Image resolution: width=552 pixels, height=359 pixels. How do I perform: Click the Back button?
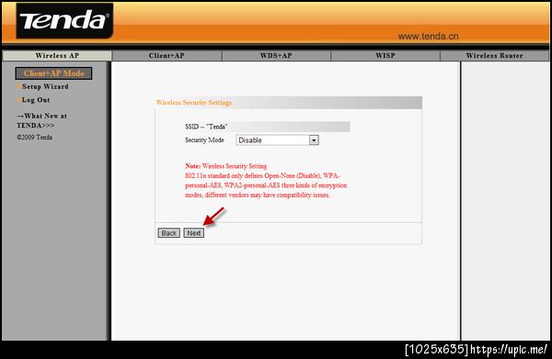pos(169,233)
